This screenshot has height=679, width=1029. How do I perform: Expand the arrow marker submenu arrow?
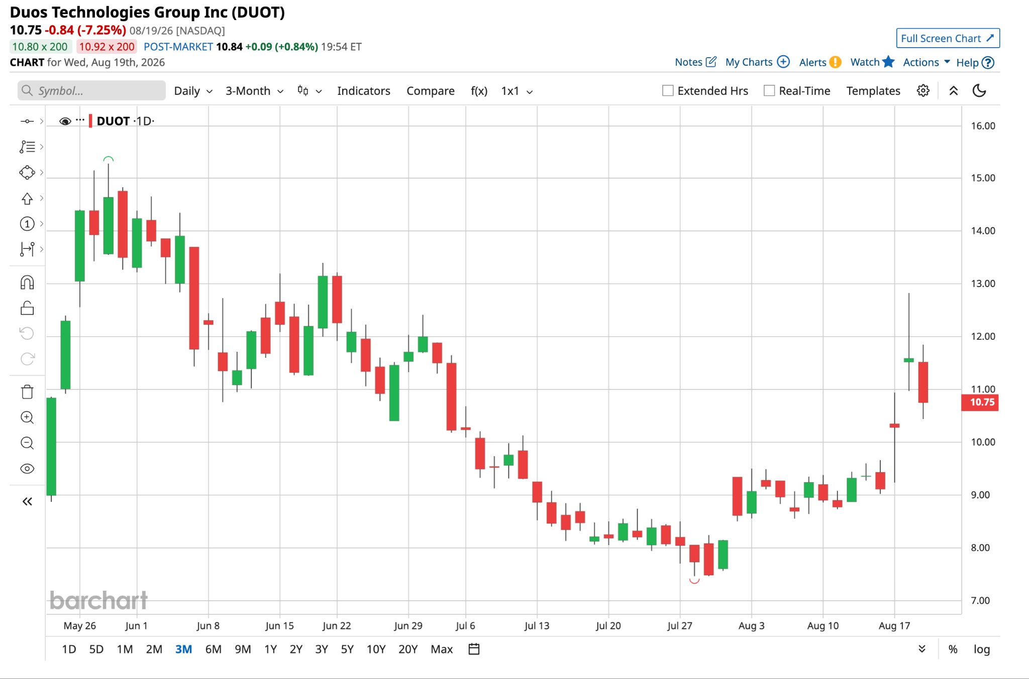42,199
